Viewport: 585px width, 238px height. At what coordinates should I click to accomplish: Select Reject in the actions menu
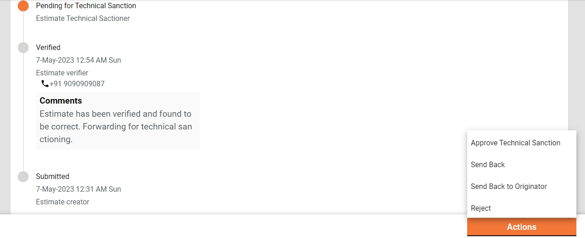coord(481,208)
